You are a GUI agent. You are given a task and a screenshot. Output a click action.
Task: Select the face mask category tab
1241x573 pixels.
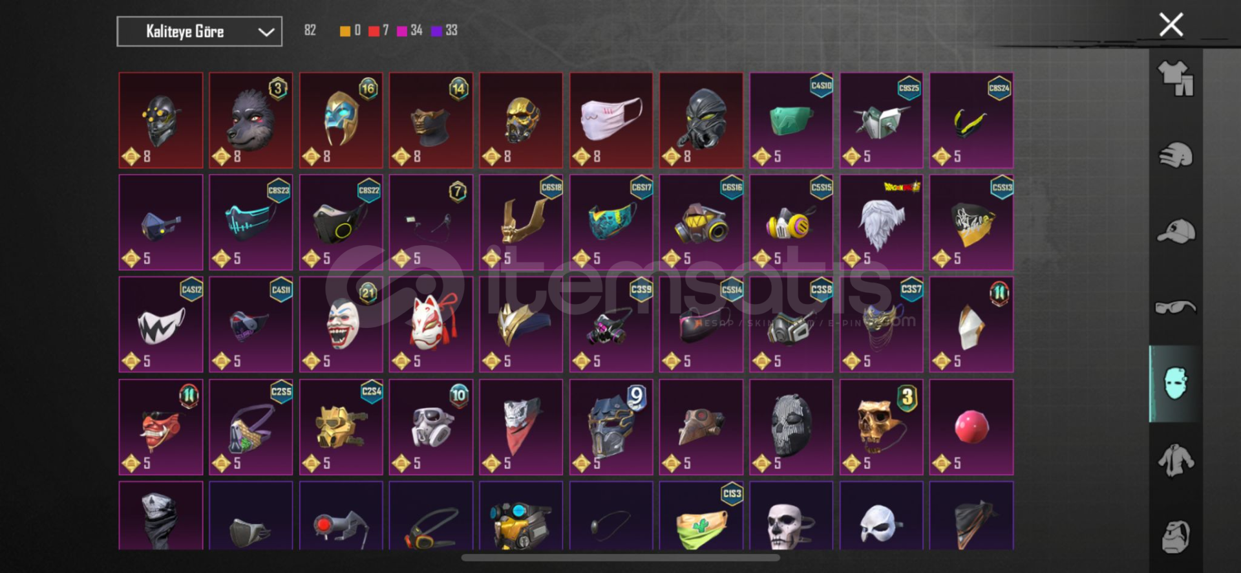(x=1175, y=384)
